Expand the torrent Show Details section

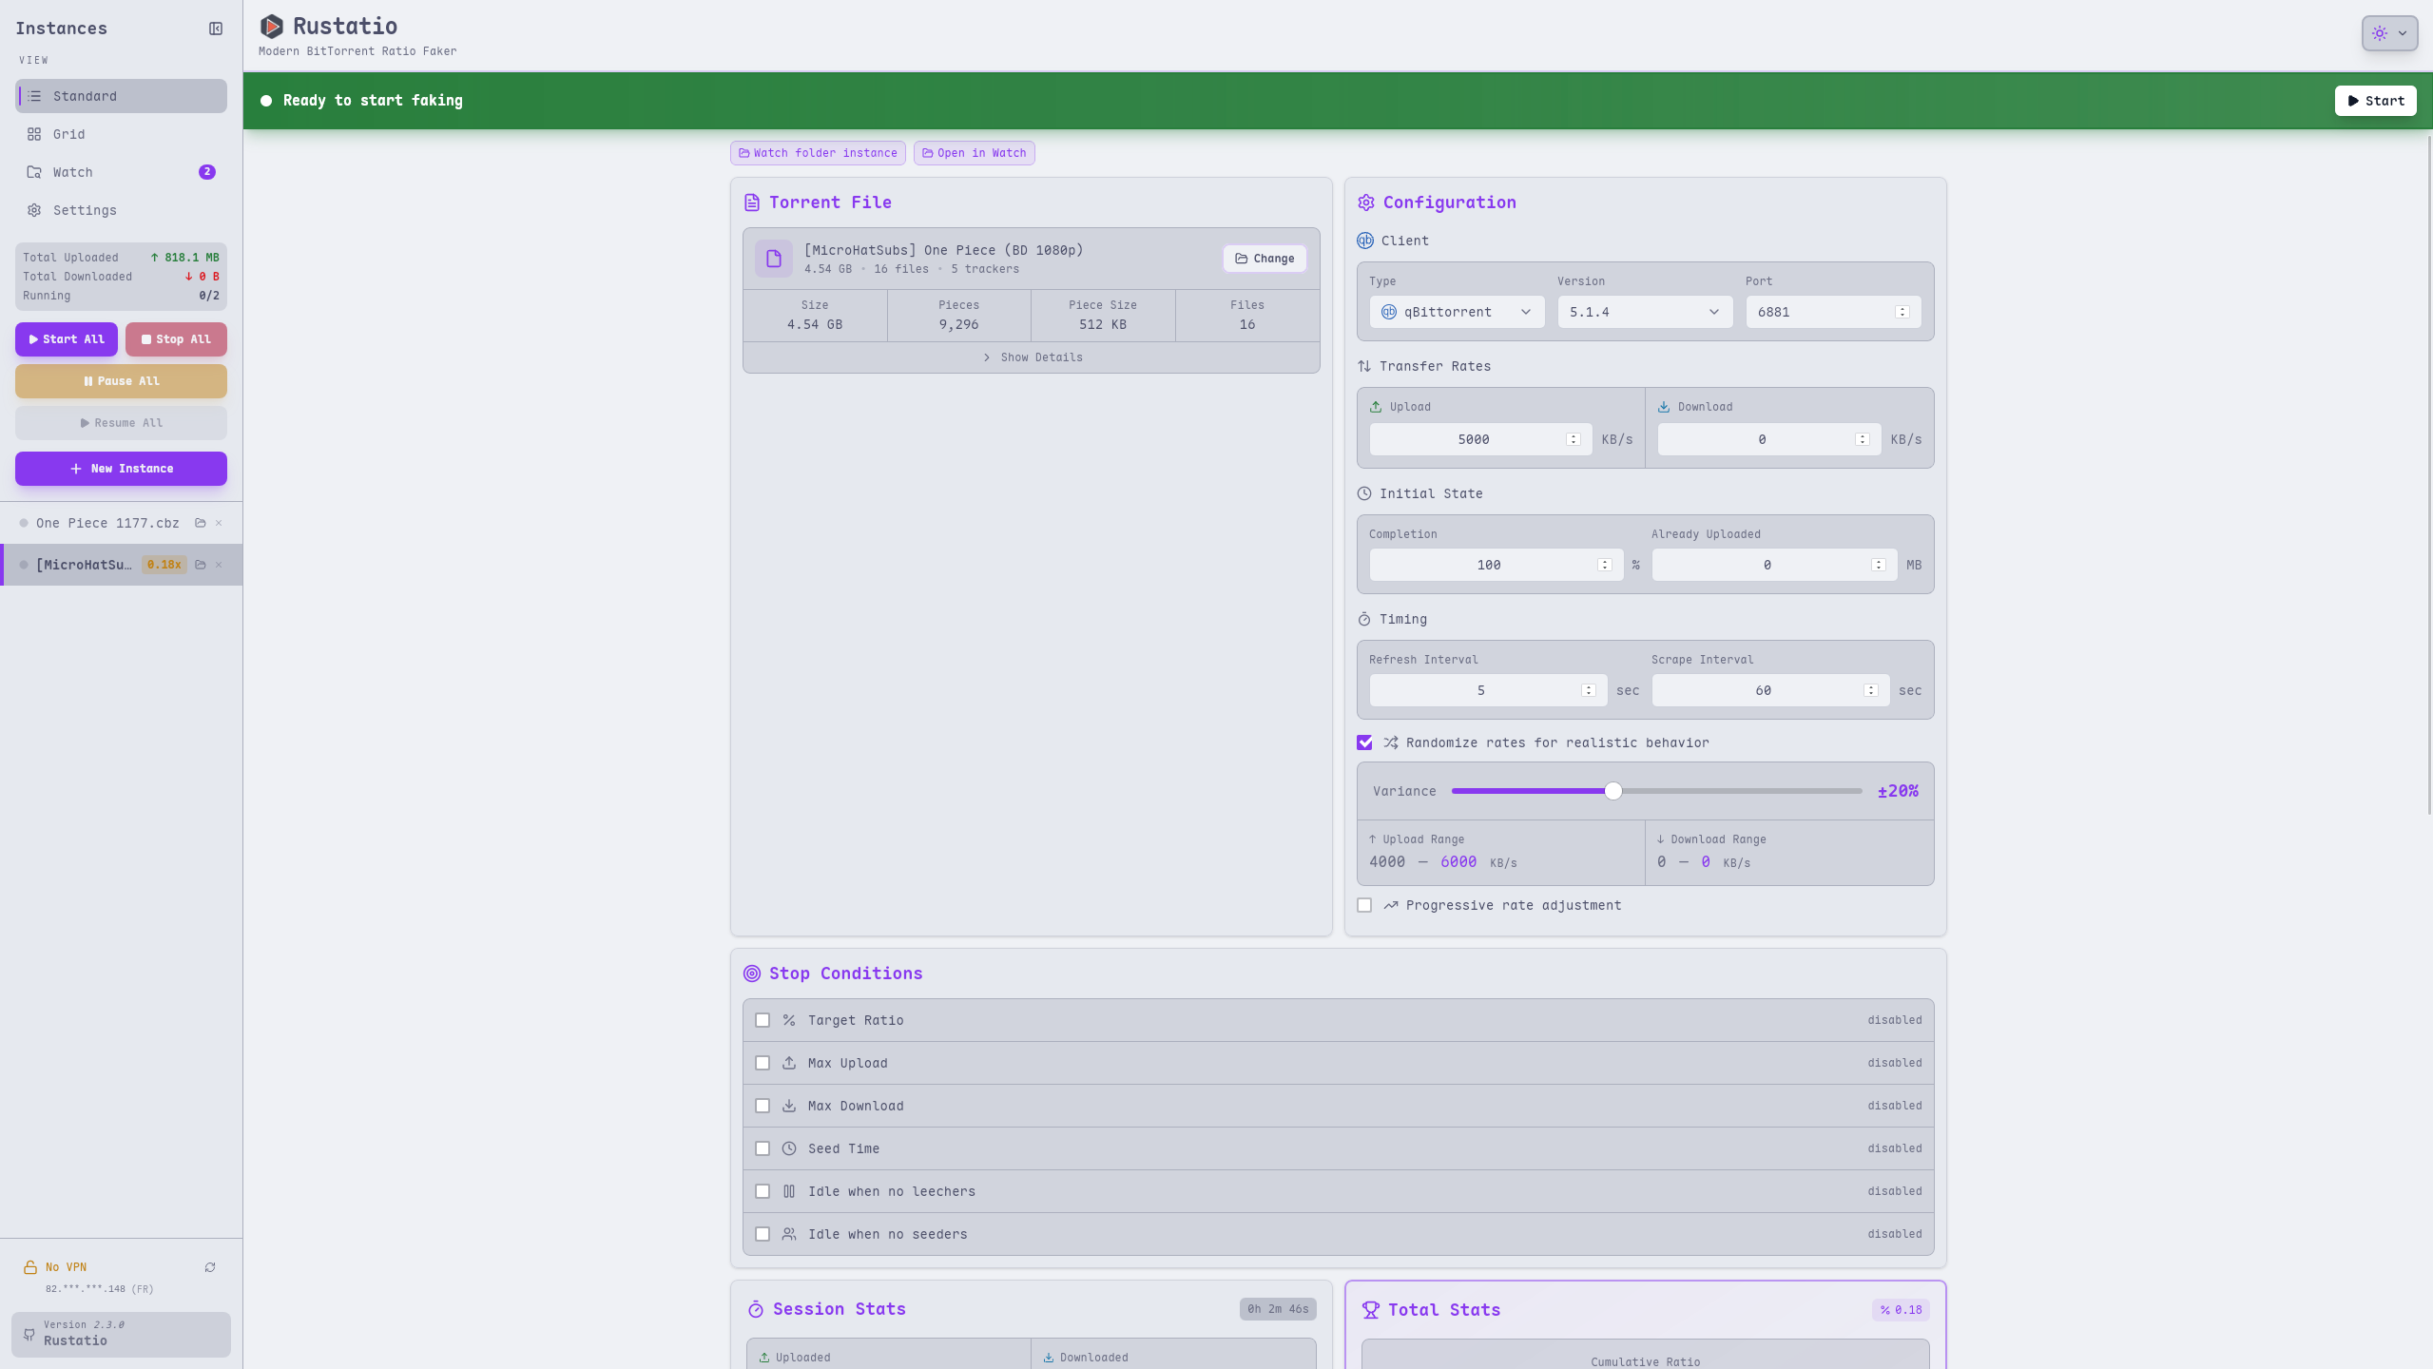click(x=1031, y=357)
